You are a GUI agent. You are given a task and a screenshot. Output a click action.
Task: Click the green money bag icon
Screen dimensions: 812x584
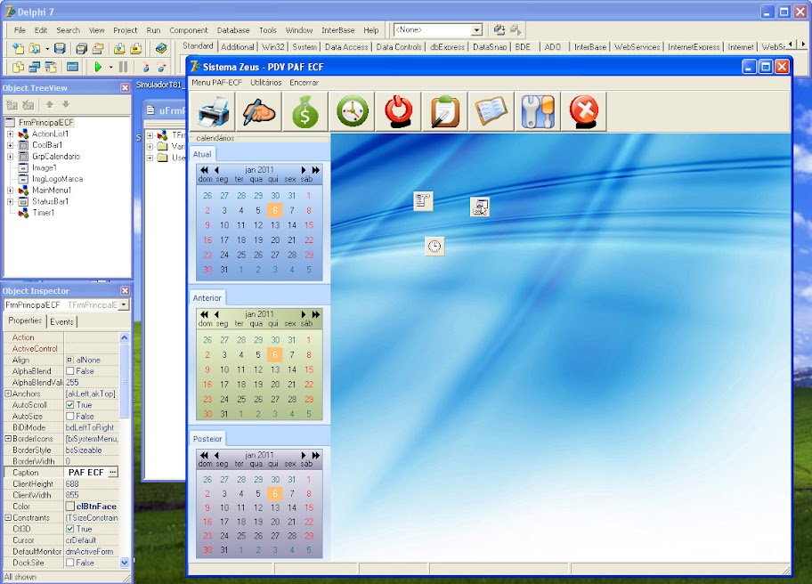click(x=305, y=111)
